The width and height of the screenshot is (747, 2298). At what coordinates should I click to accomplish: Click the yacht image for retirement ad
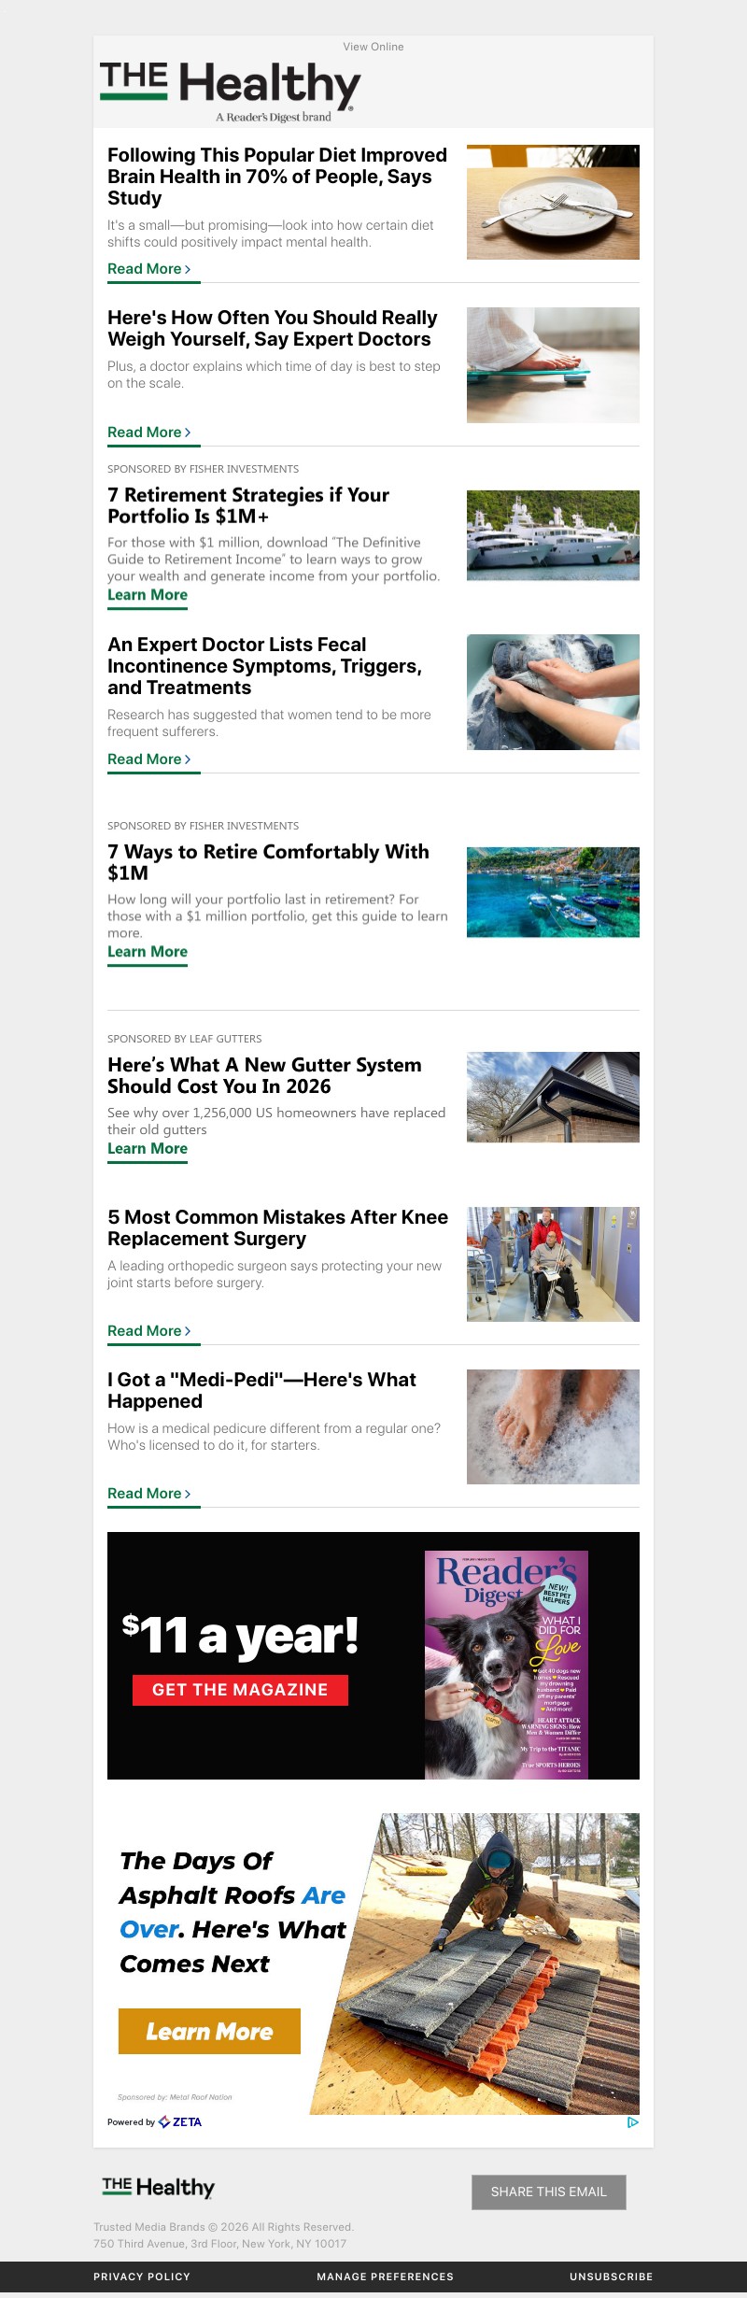553,535
